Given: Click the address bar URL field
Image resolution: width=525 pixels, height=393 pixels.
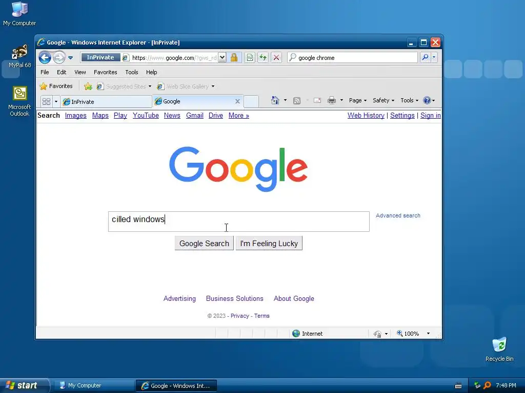Looking at the screenshot, I should [174, 58].
